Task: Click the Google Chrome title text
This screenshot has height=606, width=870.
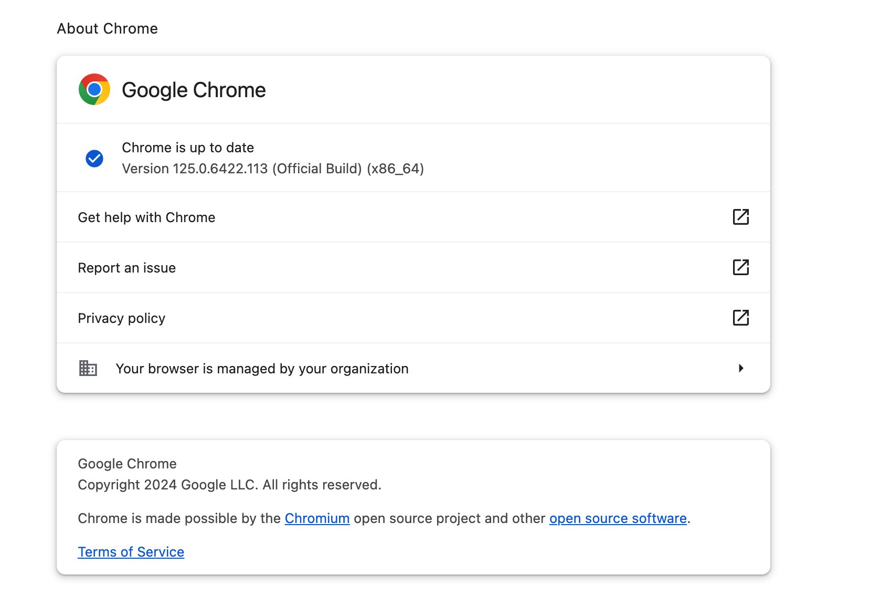Action: pos(194,90)
